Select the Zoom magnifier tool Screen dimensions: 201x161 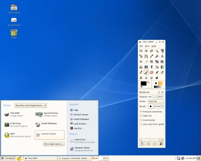pos(157,56)
